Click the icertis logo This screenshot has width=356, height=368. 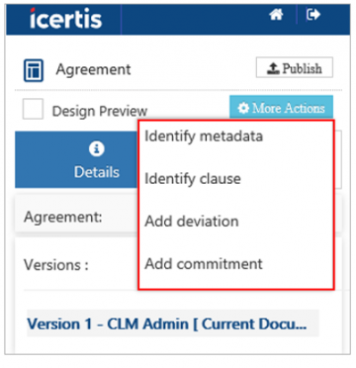pos(66,19)
